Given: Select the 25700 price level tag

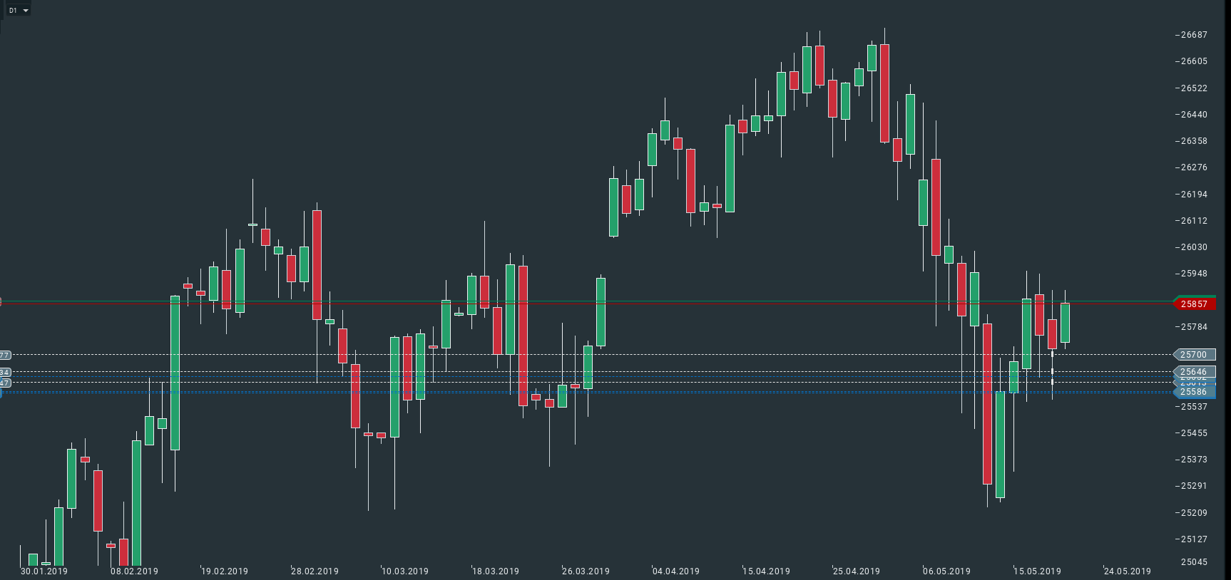Looking at the screenshot, I should (1195, 355).
